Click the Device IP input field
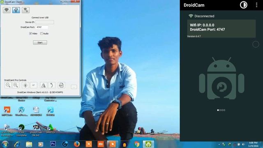 45,22
